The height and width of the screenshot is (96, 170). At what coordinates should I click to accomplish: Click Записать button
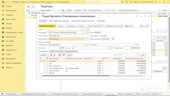pos(61,26)
